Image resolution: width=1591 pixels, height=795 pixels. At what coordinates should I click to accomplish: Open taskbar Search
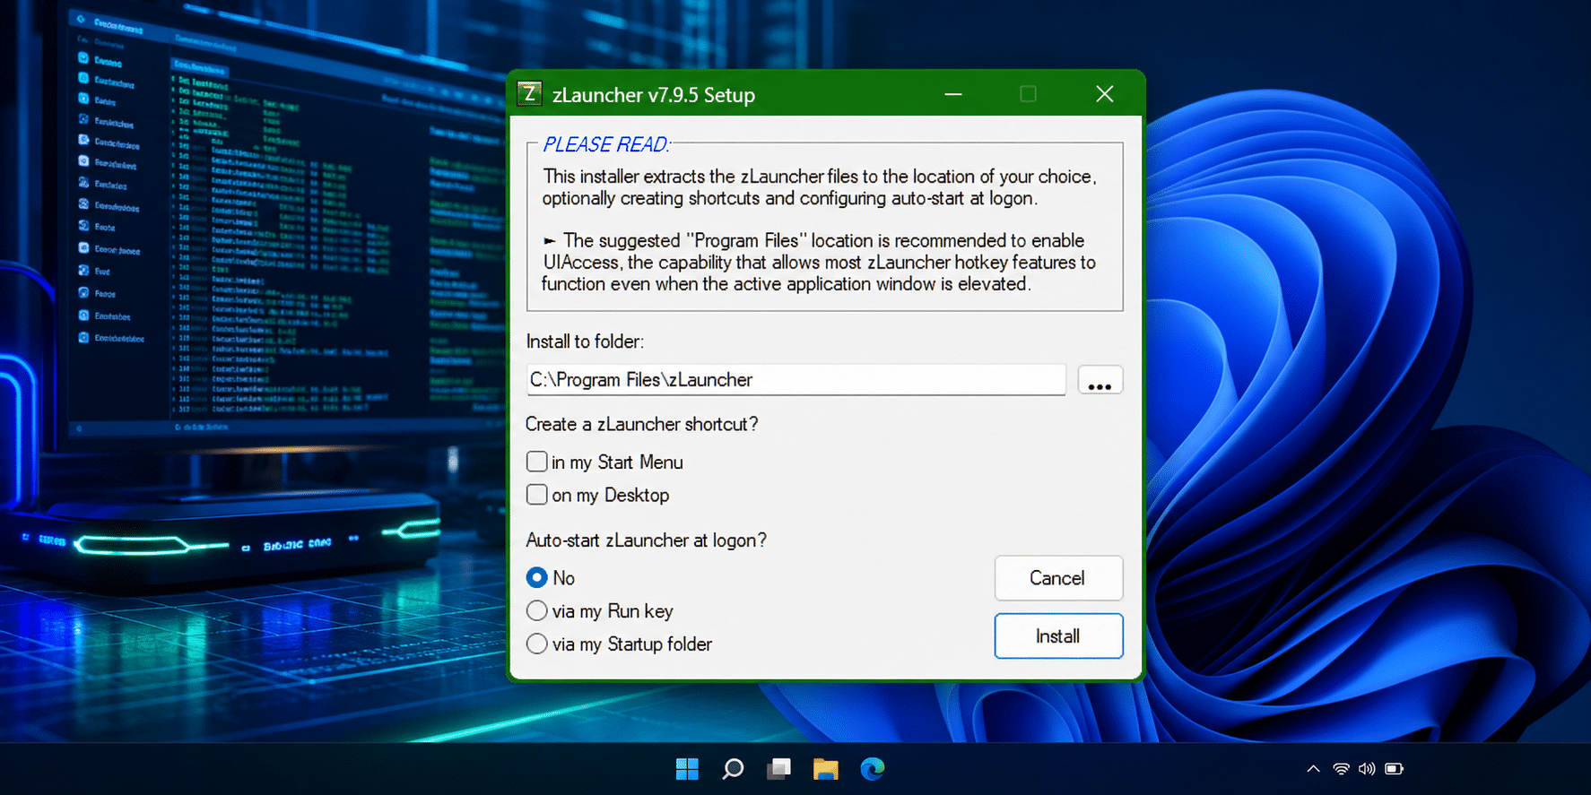(733, 769)
